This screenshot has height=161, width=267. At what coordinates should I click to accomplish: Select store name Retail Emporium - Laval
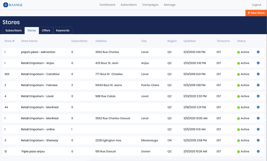pyautogui.click(x=37, y=96)
